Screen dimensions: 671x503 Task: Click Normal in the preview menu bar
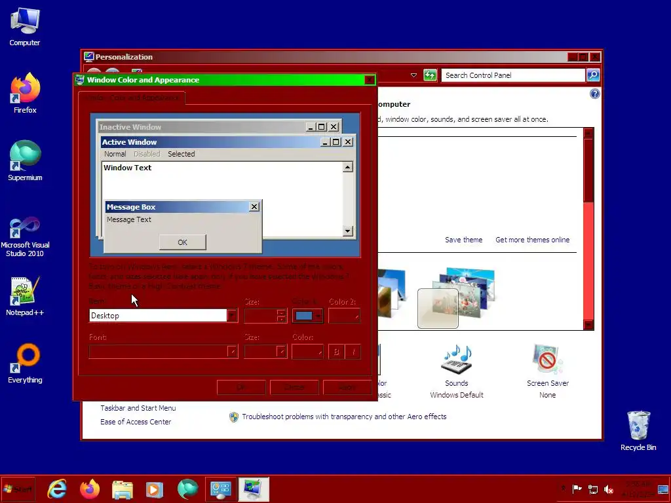click(x=115, y=154)
